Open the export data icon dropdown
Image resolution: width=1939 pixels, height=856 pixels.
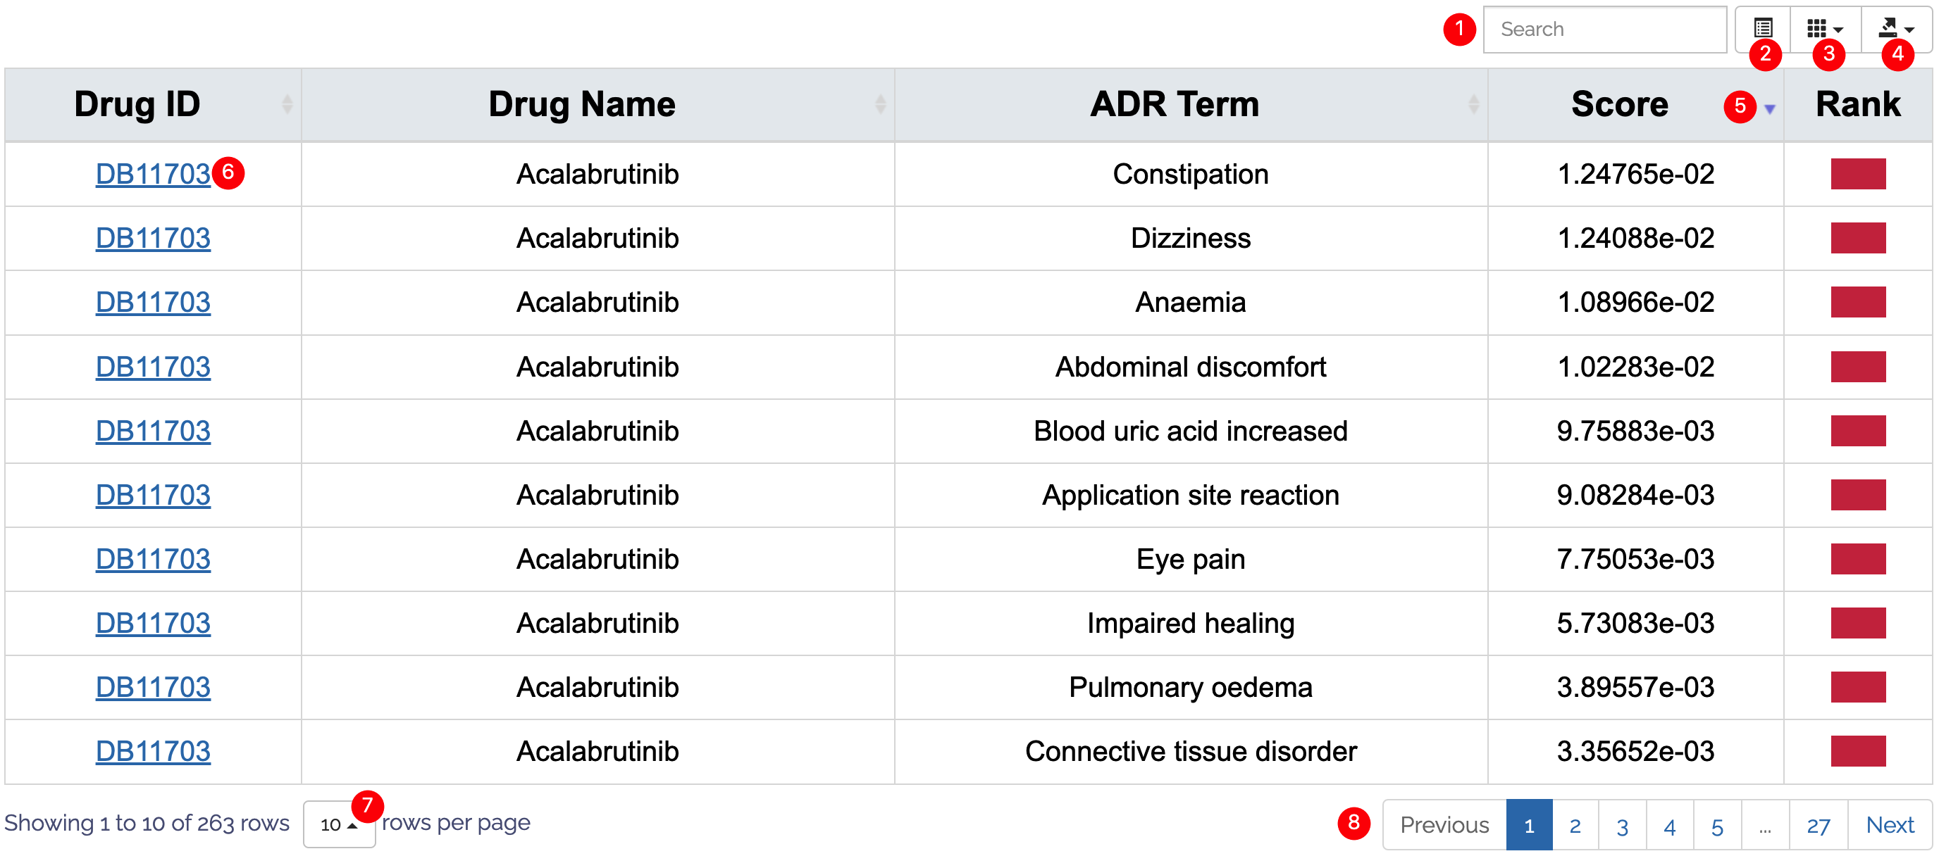1895,29
